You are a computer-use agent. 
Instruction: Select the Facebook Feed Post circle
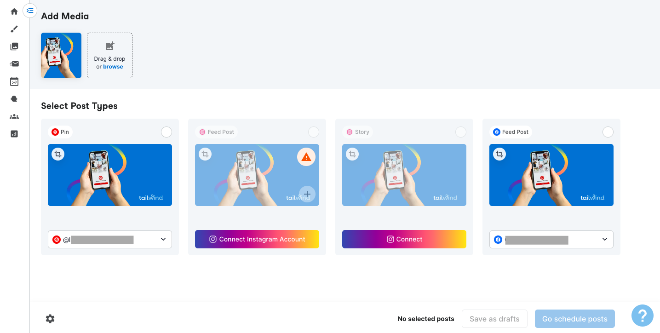pyautogui.click(x=608, y=132)
